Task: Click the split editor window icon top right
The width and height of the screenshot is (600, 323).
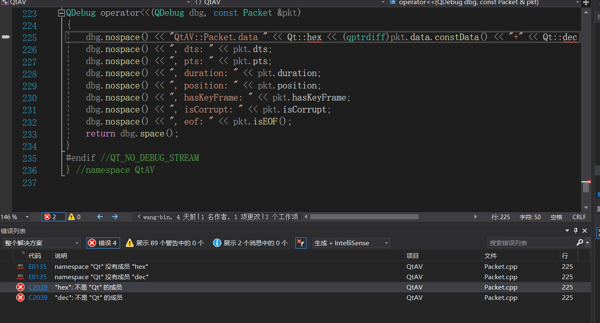Action: 587,3
